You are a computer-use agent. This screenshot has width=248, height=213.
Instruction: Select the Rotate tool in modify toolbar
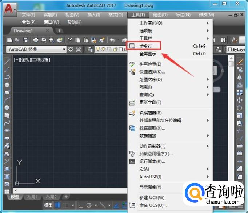tap(240, 108)
